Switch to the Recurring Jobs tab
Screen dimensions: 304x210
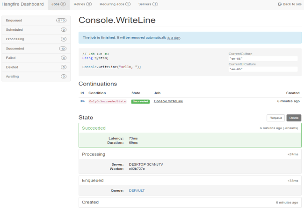(115, 4)
